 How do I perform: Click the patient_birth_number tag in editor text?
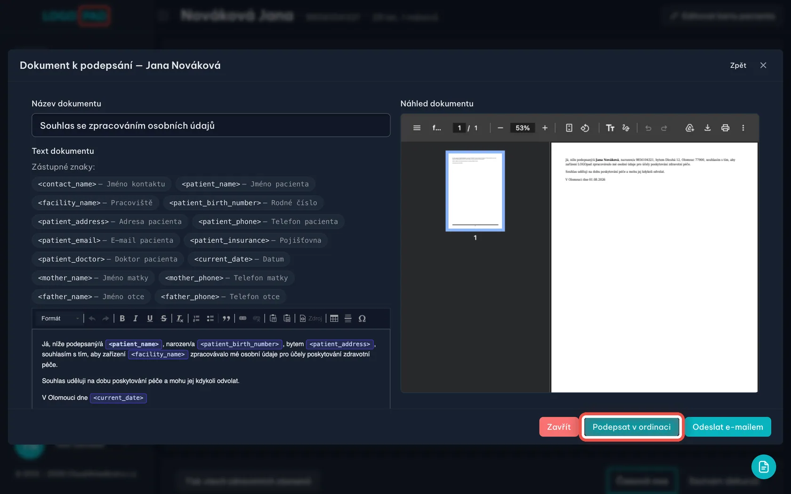pyautogui.click(x=240, y=344)
